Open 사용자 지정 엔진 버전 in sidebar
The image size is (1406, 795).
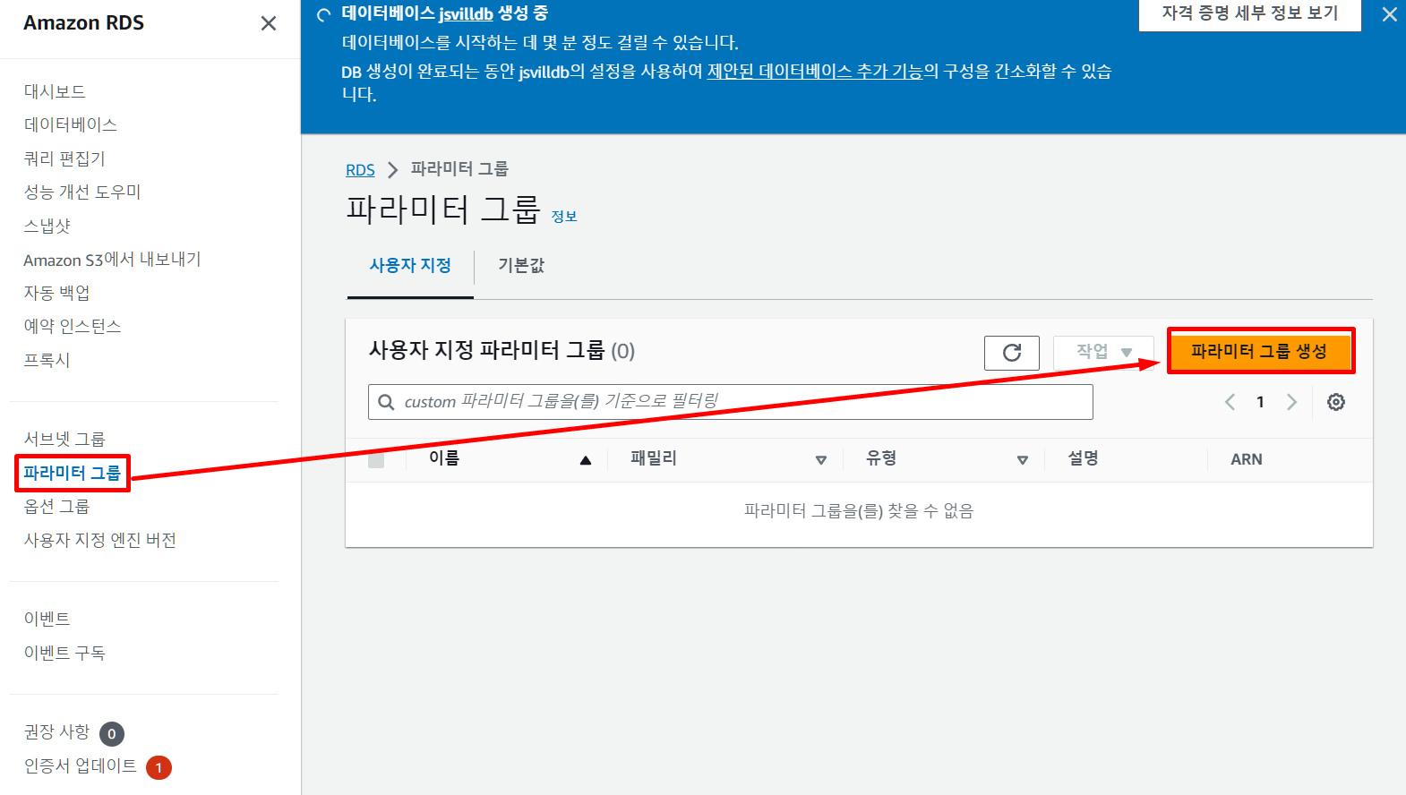pos(100,540)
